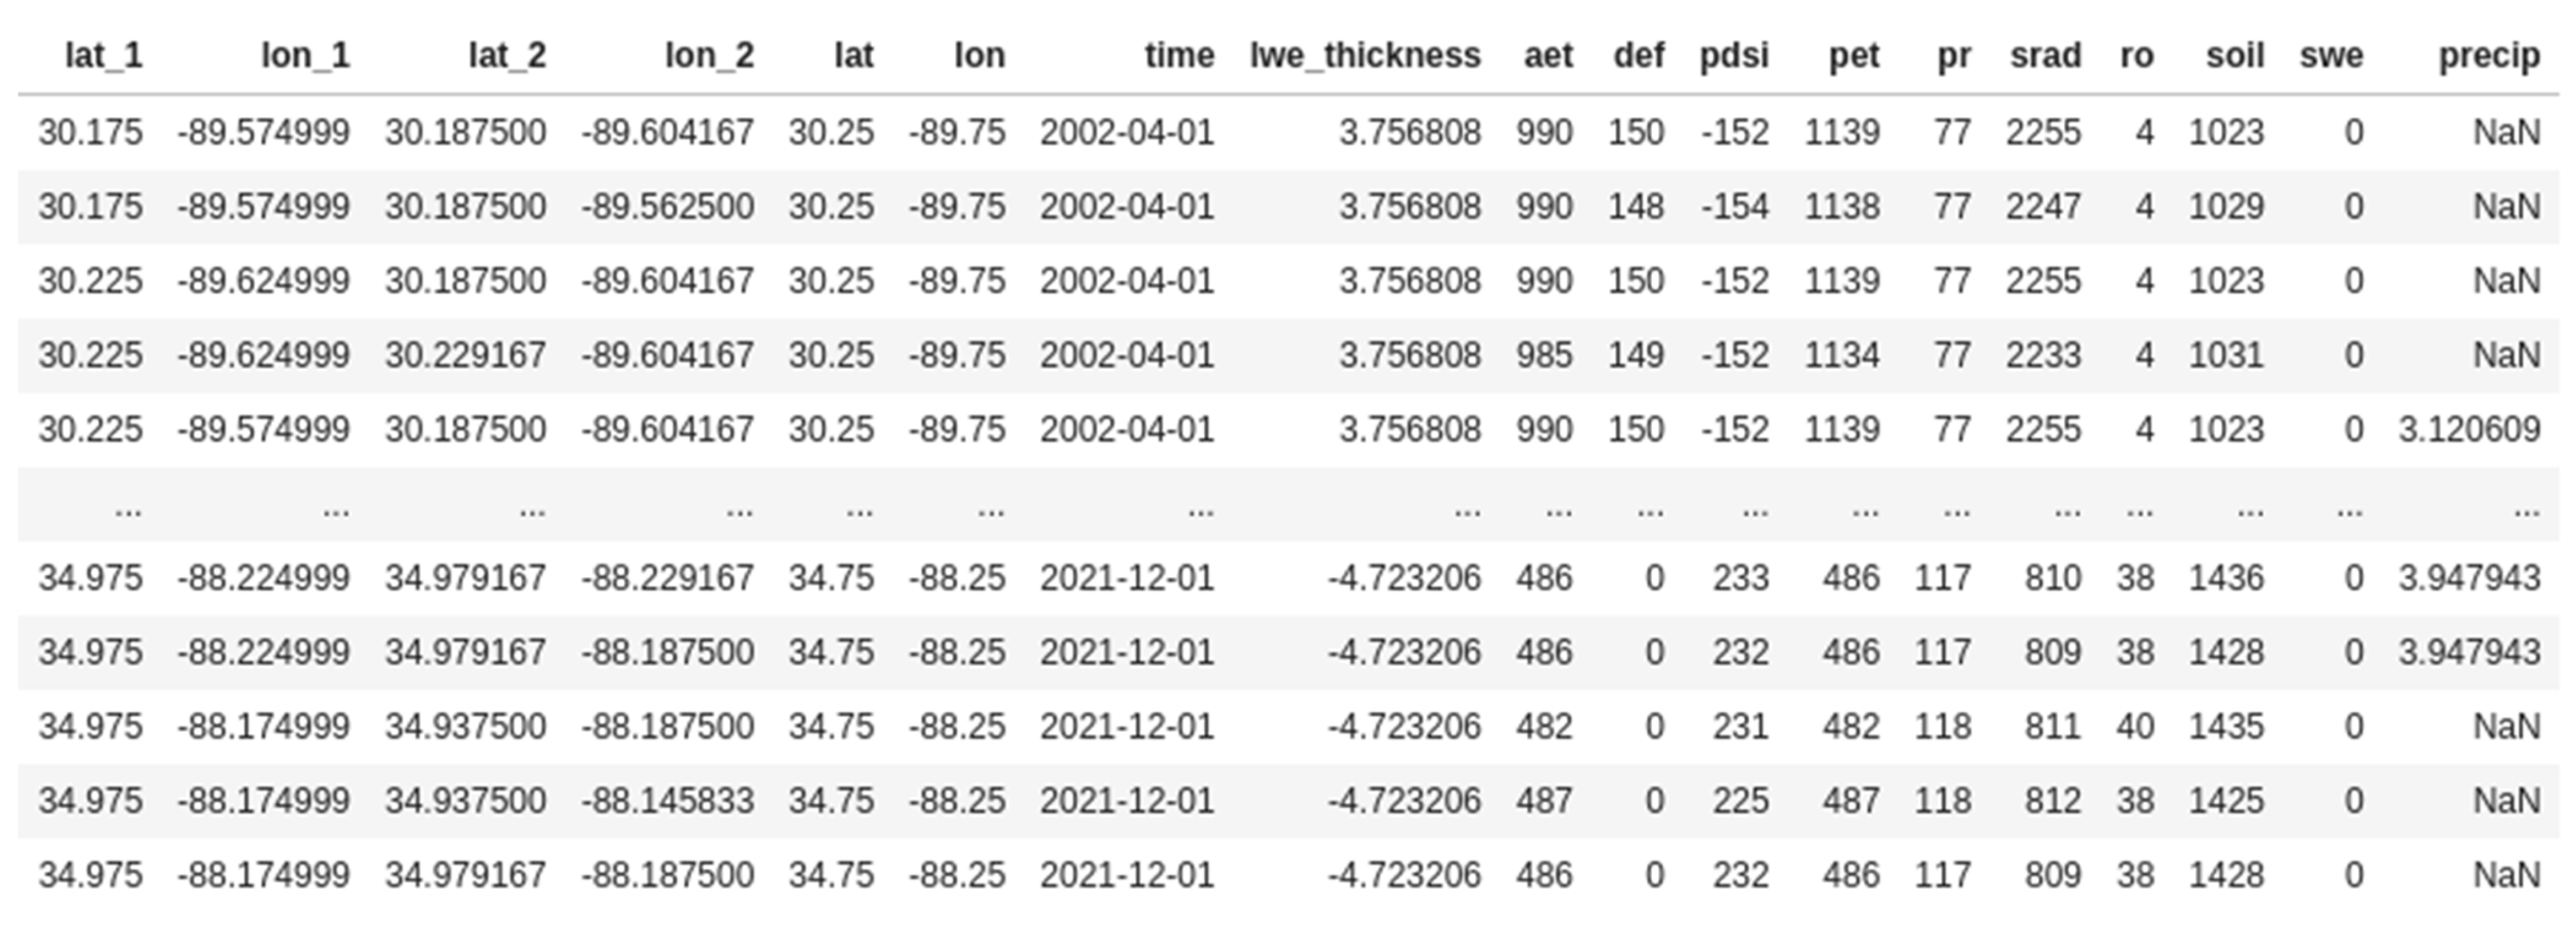
Task: Click the ro cell with value 40
Action: pyautogui.click(x=2135, y=726)
